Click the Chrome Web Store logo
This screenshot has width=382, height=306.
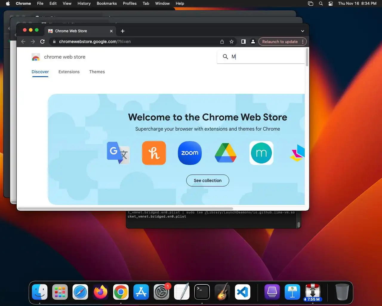pyautogui.click(x=36, y=57)
